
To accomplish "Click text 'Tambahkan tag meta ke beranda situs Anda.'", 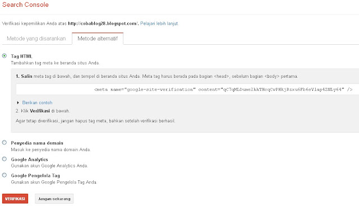I will (x=55, y=63).
